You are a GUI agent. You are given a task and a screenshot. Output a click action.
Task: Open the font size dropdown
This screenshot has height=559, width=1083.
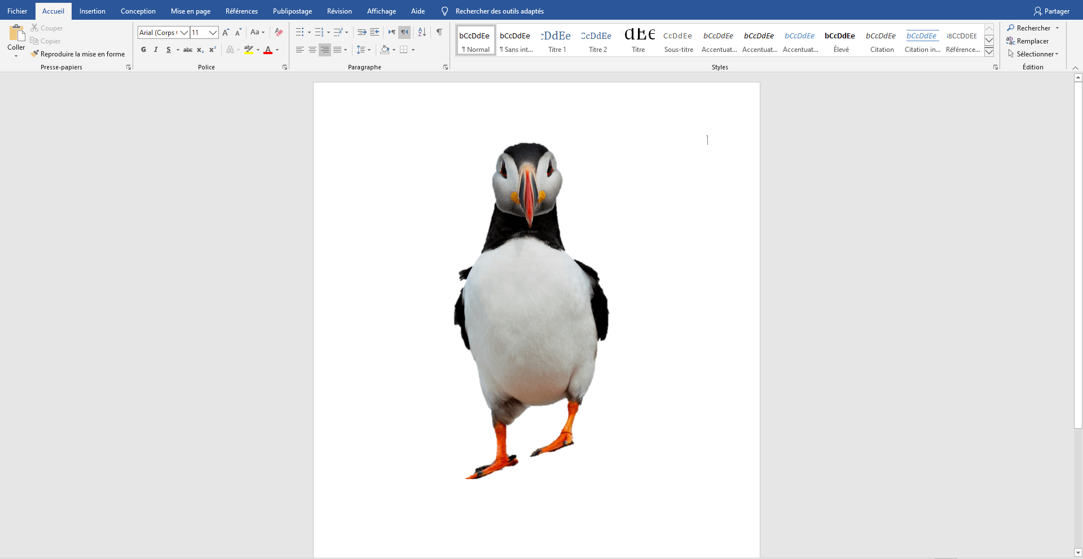coord(213,33)
